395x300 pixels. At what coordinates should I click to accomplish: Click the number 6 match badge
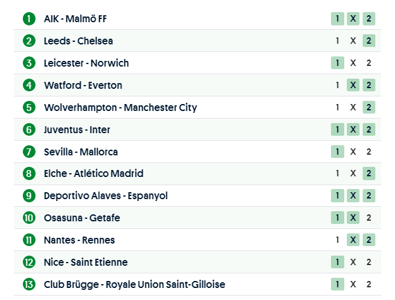tap(29, 129)
